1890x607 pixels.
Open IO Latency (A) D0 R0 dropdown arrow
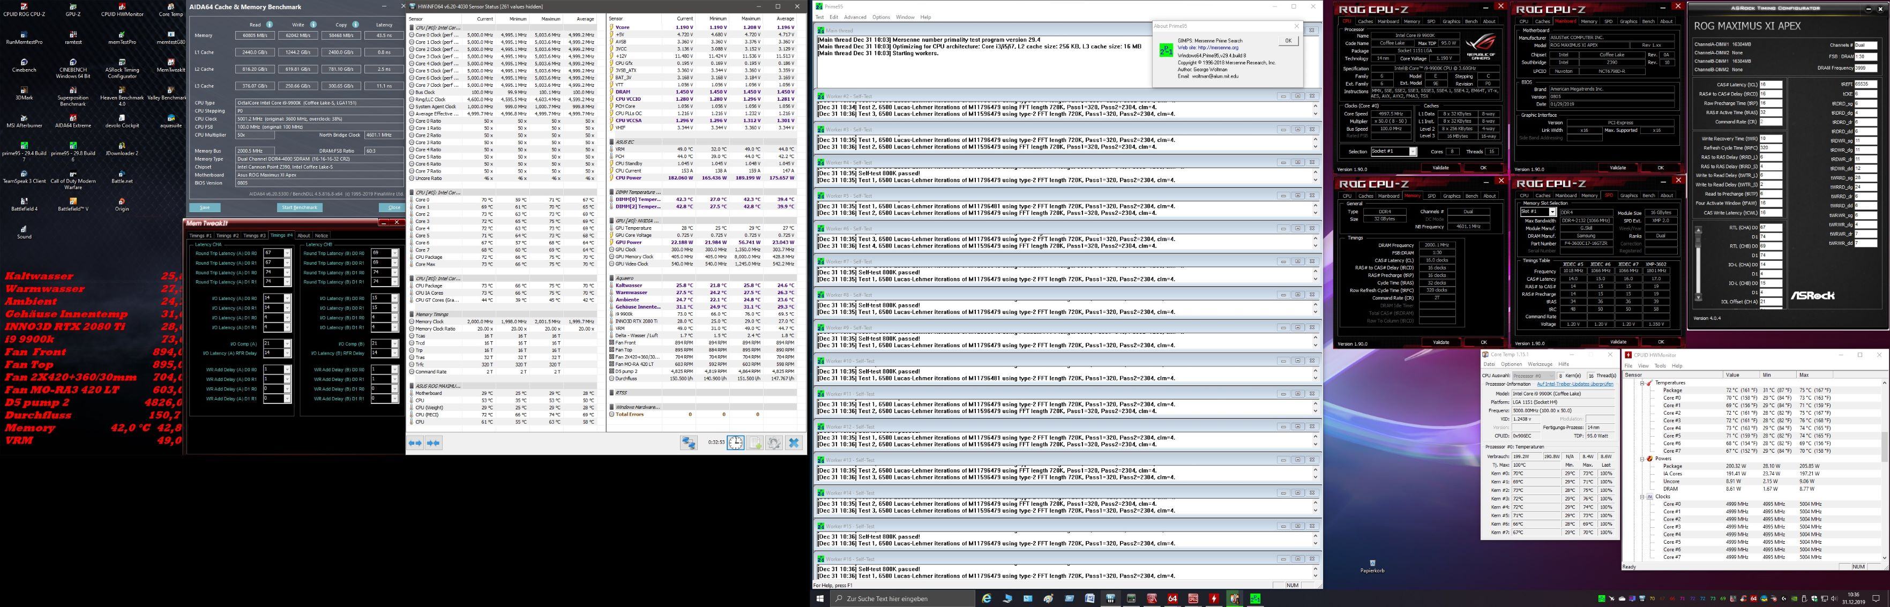[287, 298]
